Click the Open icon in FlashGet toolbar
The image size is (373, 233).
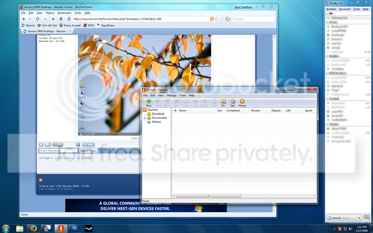pos(214,103)
